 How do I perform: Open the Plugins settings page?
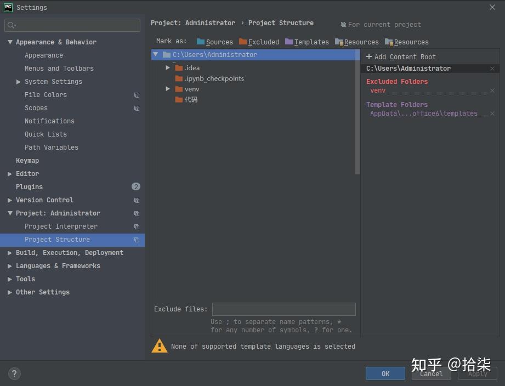[29, 187]
